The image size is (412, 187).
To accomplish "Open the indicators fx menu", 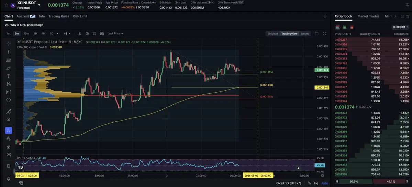I will click(80, 34).
